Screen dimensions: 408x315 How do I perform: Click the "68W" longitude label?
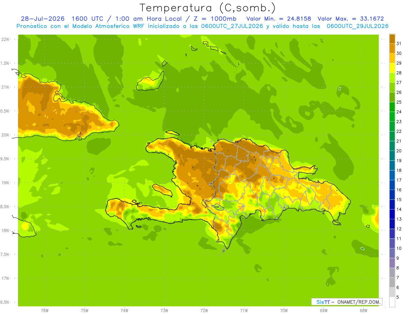(x=363, y=311)
